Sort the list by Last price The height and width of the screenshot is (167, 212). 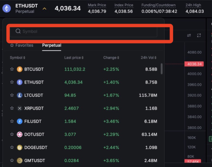pyautogui.click(x=74, y=58)
